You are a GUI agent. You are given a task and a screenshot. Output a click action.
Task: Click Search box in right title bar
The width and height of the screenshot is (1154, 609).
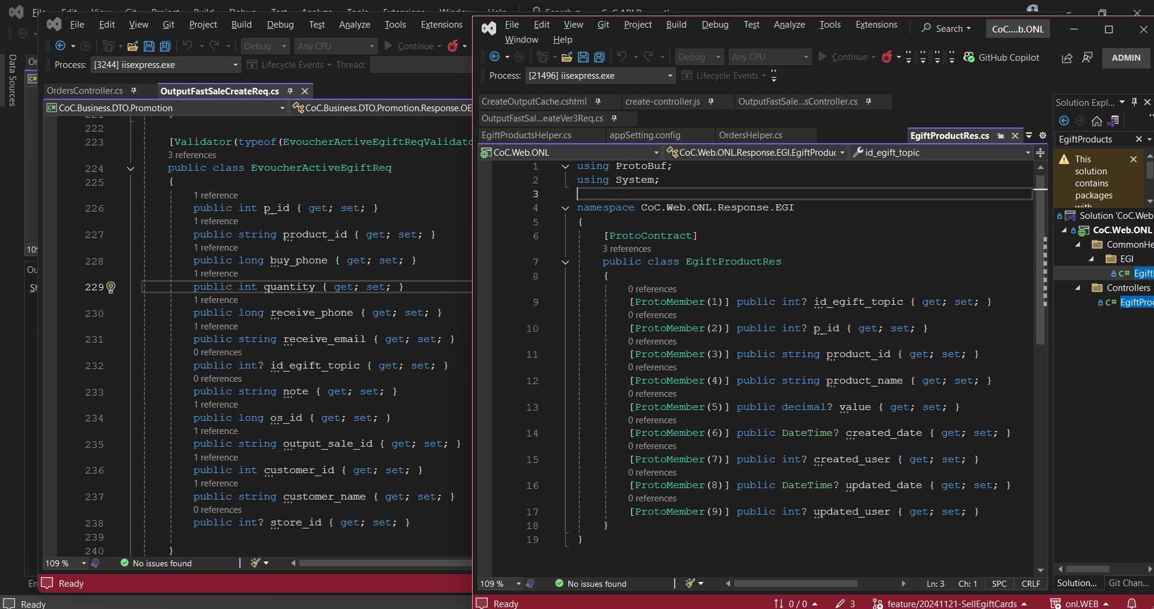coord(947,28)
